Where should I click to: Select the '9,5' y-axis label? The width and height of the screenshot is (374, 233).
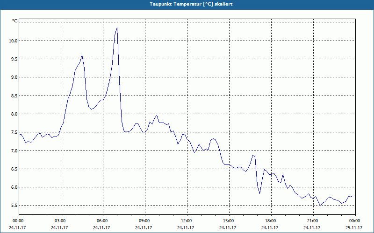click(14, 59)
